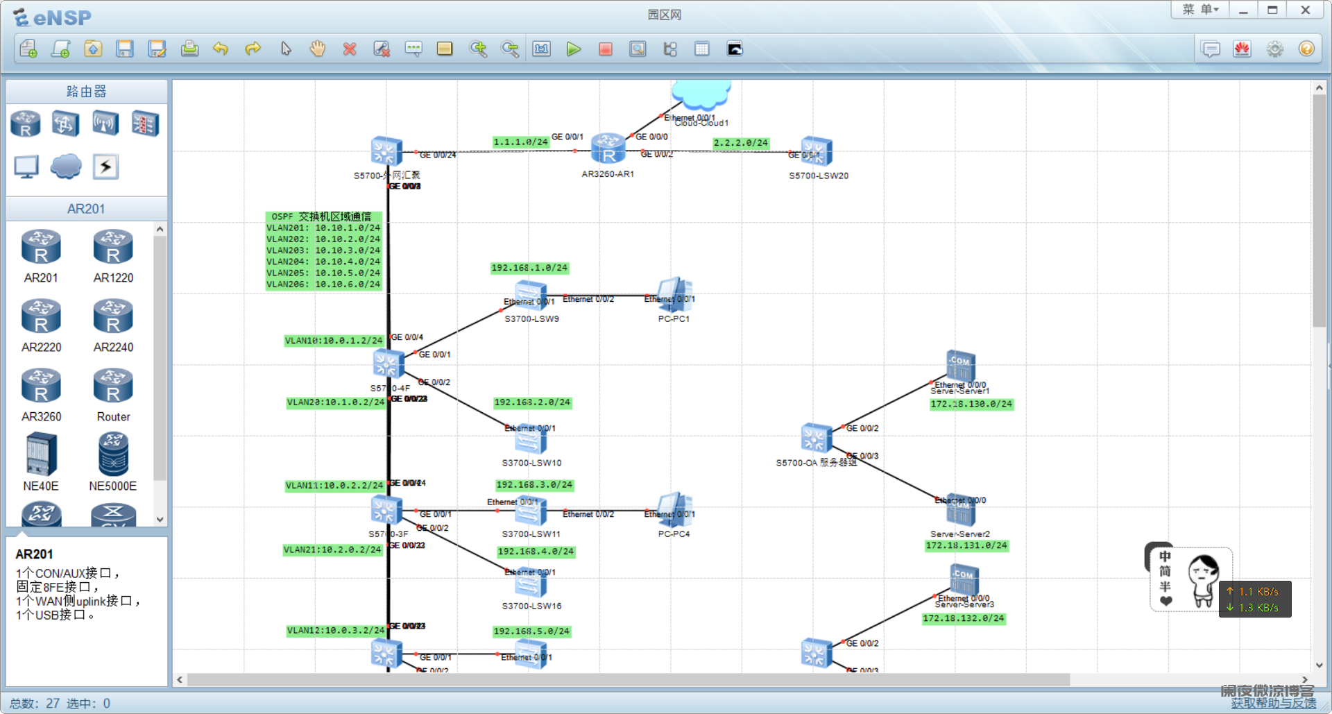Click the green Start Device play button
The image size is (1332, 714).
pyautogui.click(x=573, y=49)
